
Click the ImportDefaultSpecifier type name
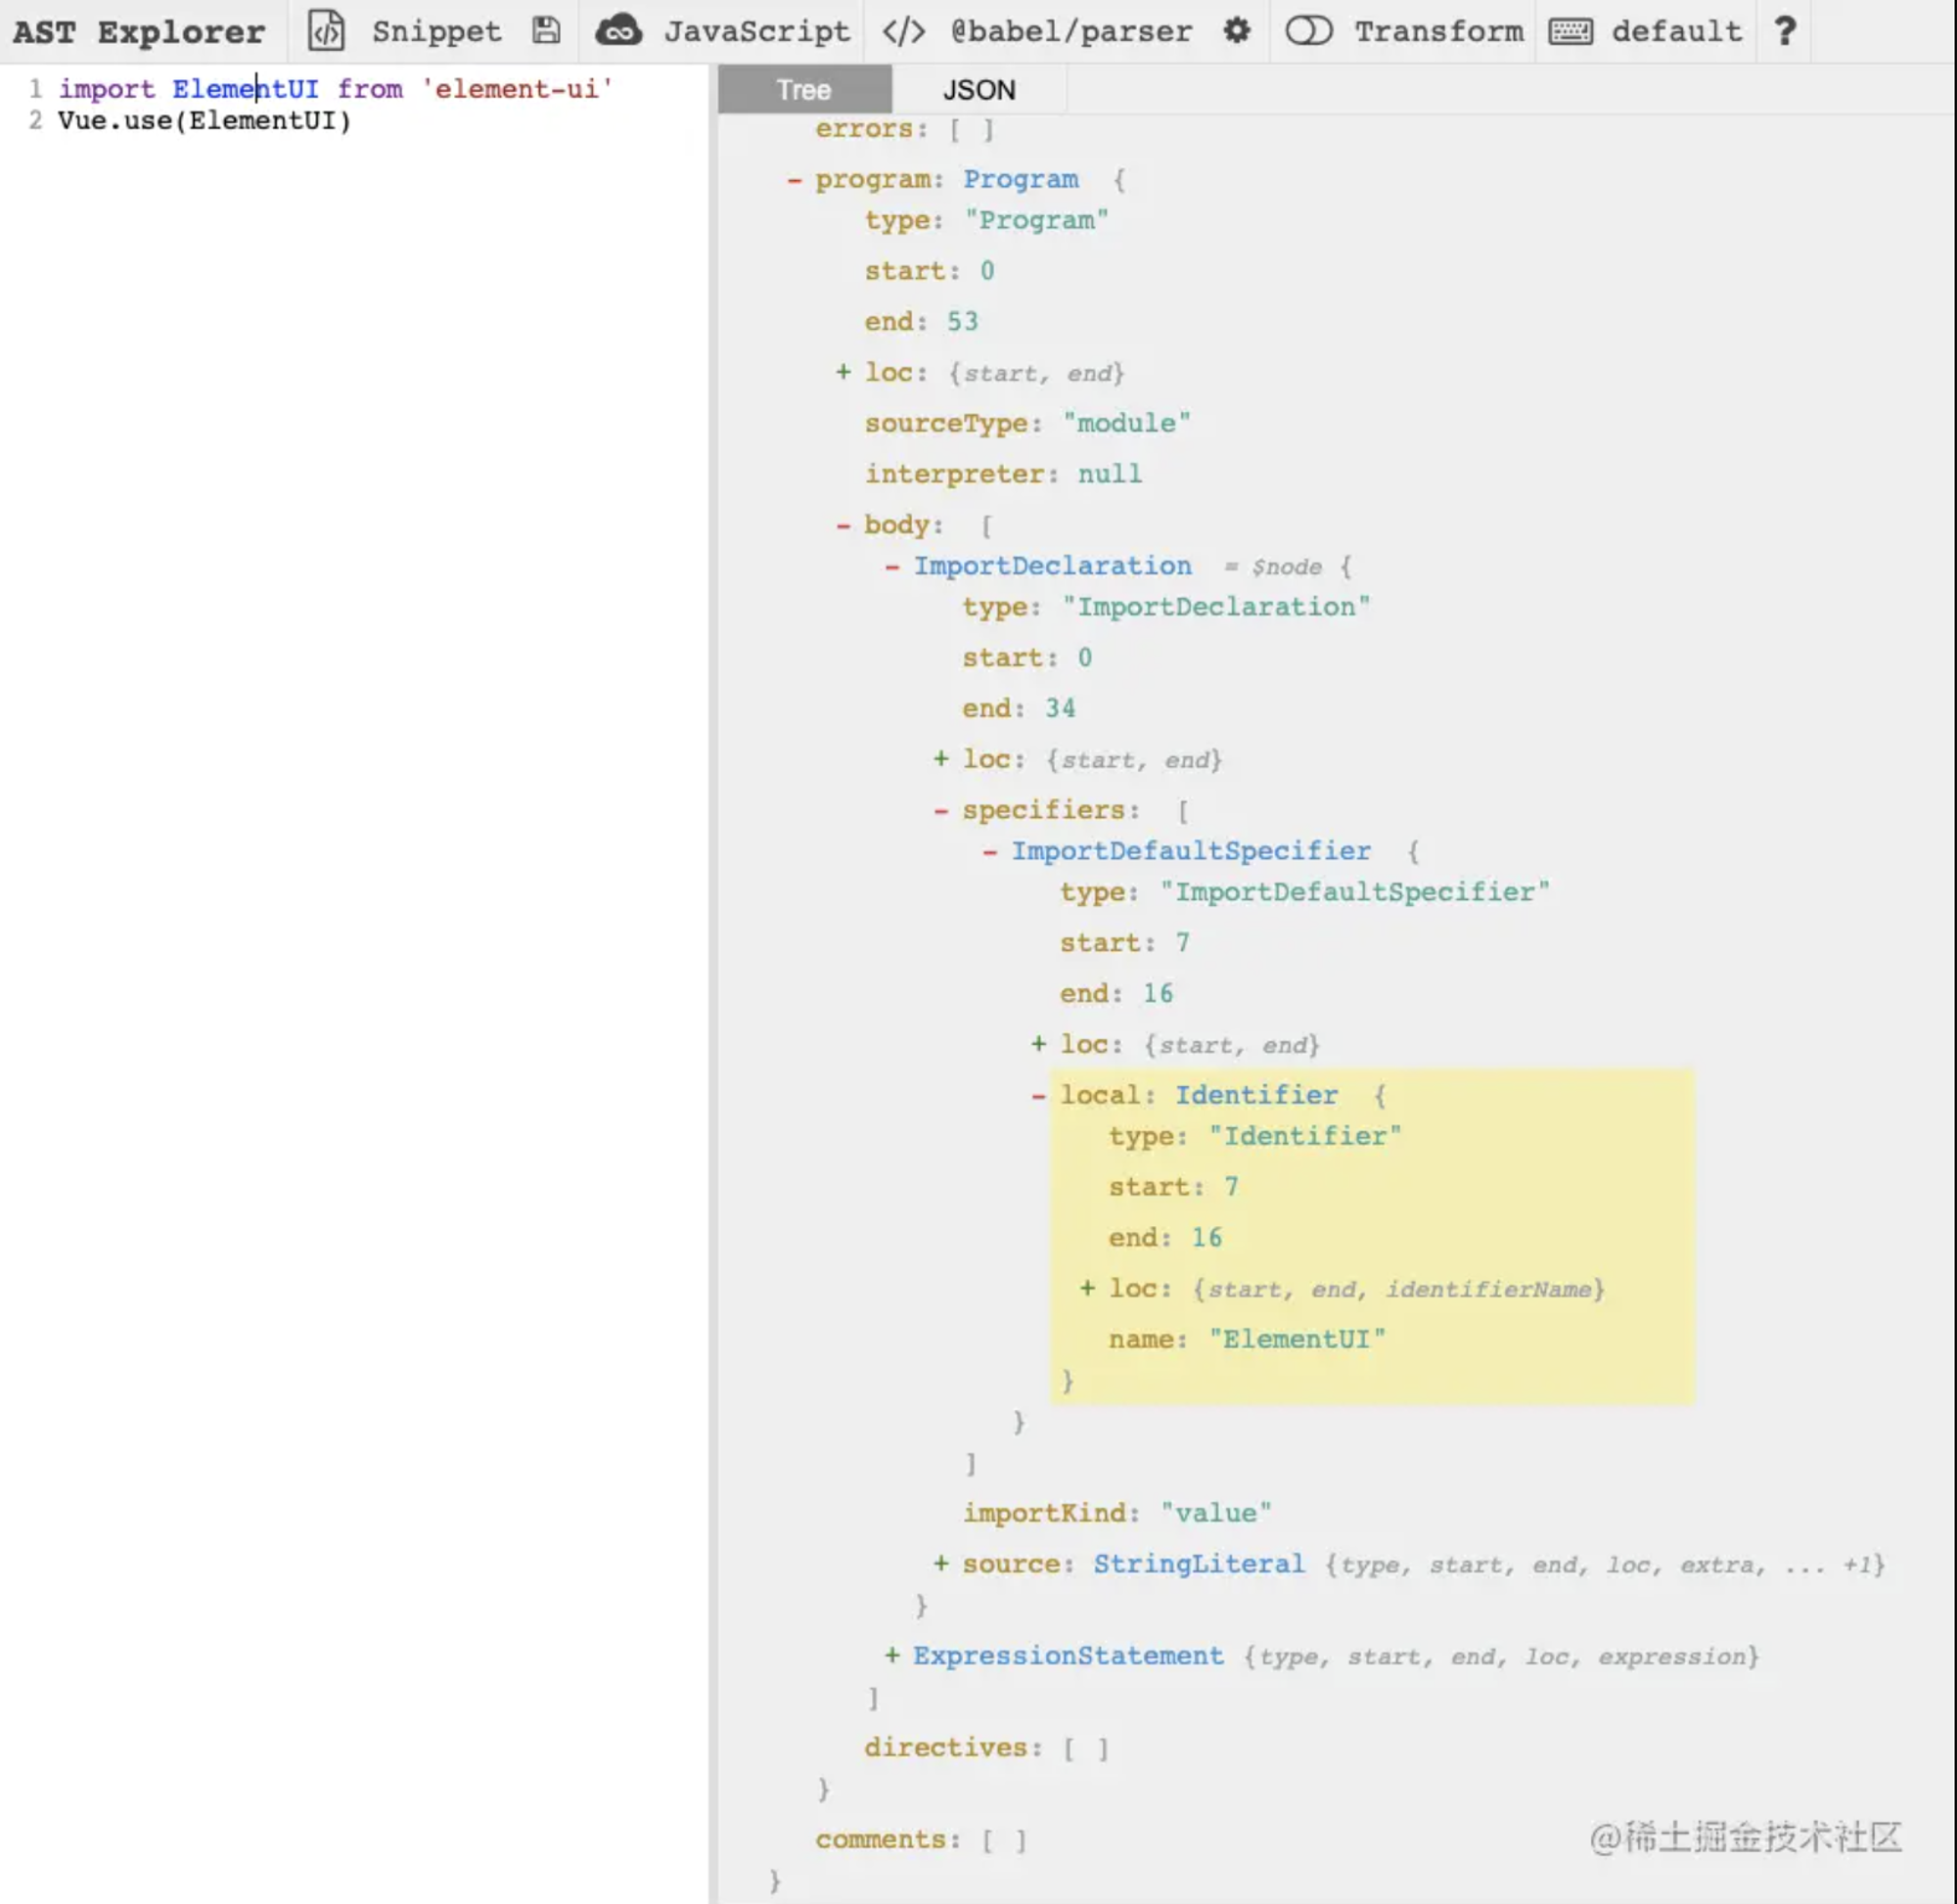(x=1191, y=851)
